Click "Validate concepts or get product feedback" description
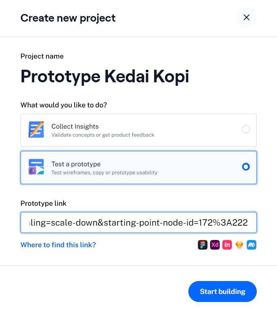 pyautogui.click(x=103, y=135)
